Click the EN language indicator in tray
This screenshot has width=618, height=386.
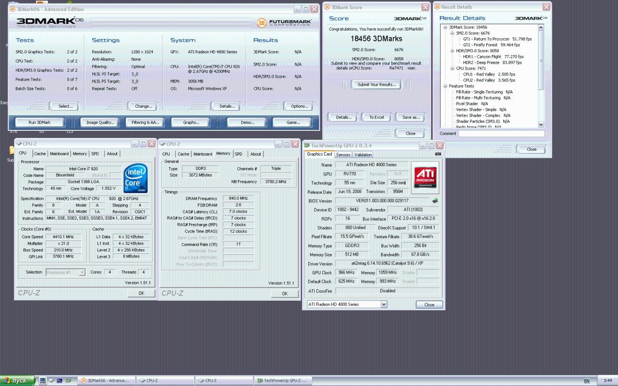pyautogui.click(x=587, y=381)
